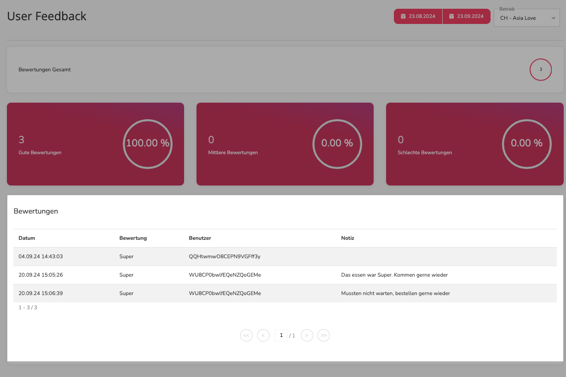The image size is (566, 377).
Task: Go to first page with << button
Action: (246, 336)
